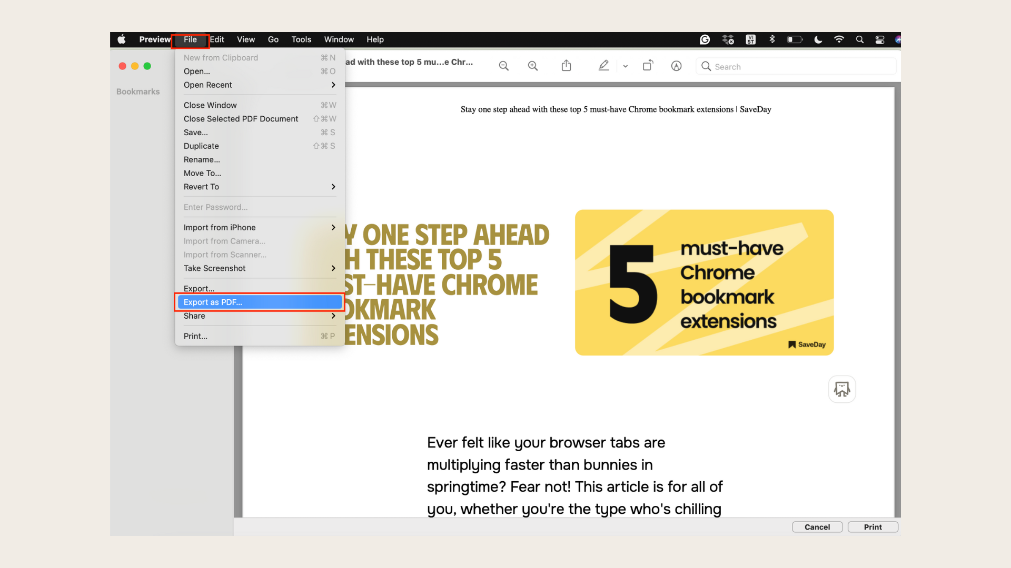
Task: Choose Move To... menu item
Action: [260, 174]
